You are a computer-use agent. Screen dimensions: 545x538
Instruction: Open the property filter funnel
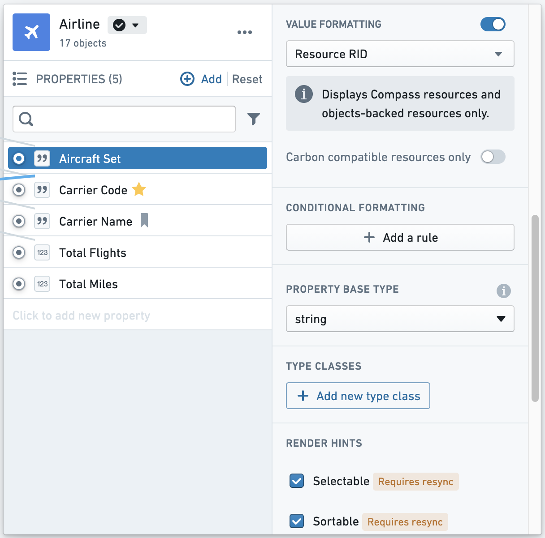(254, 119)
